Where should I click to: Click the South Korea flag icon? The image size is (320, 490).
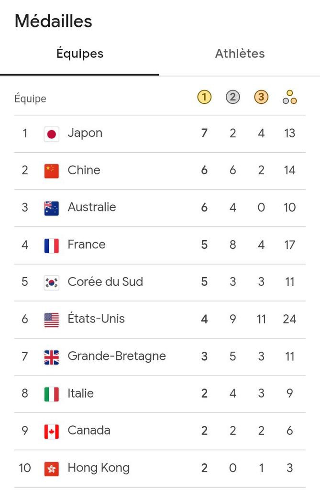tap(52, 282)
